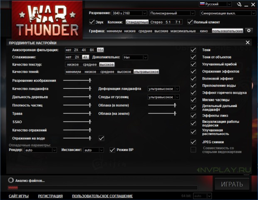Set Сглаживание to 2X
Screen dimensions: 258x200
(77, 57)
